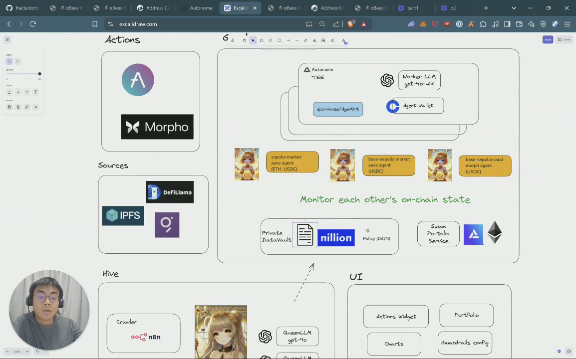Bring selected element forward one layer

pyautogui.click(x=27, y=92)
